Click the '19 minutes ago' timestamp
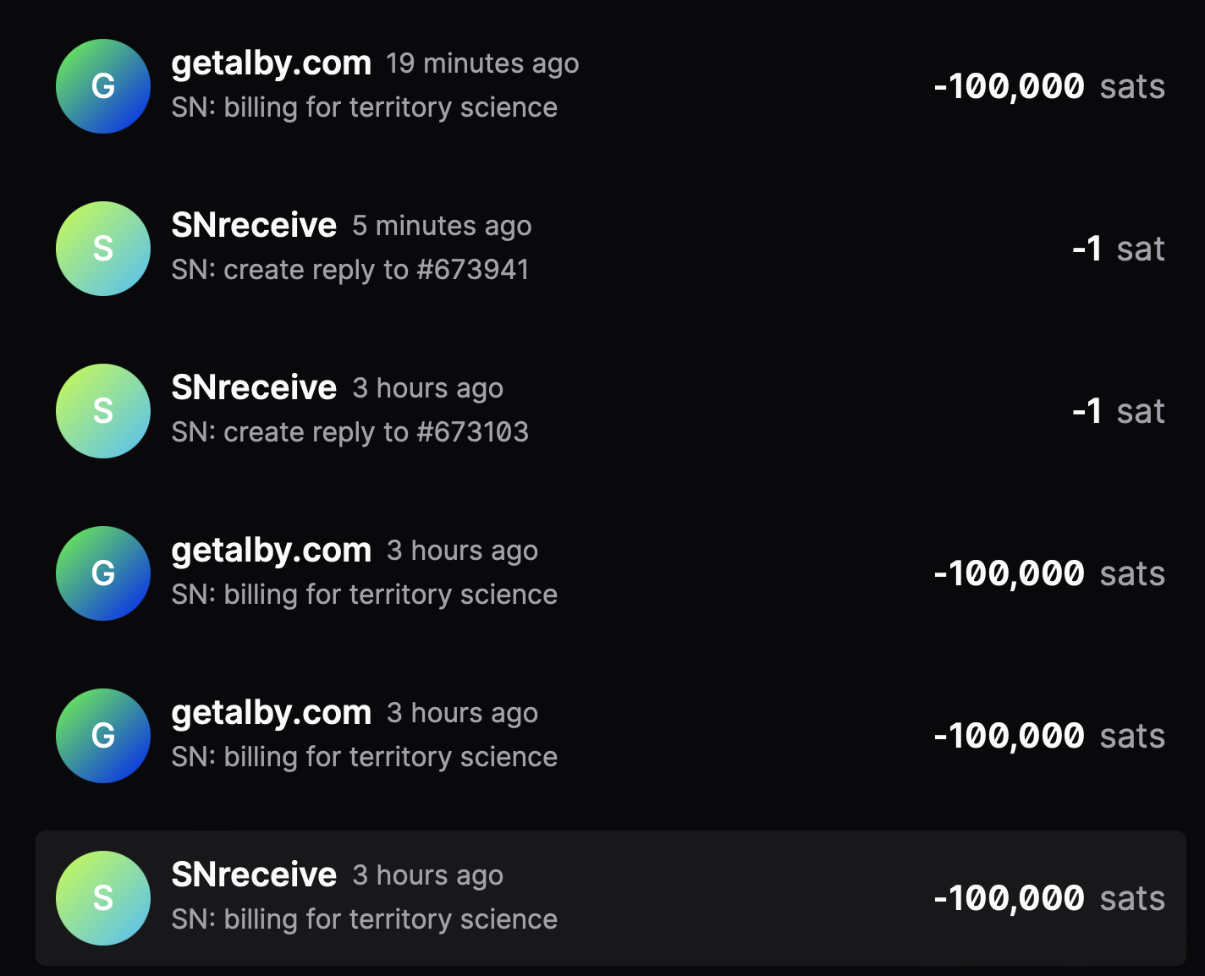Viewport: 1205px width, 976px height. point(482,64)
